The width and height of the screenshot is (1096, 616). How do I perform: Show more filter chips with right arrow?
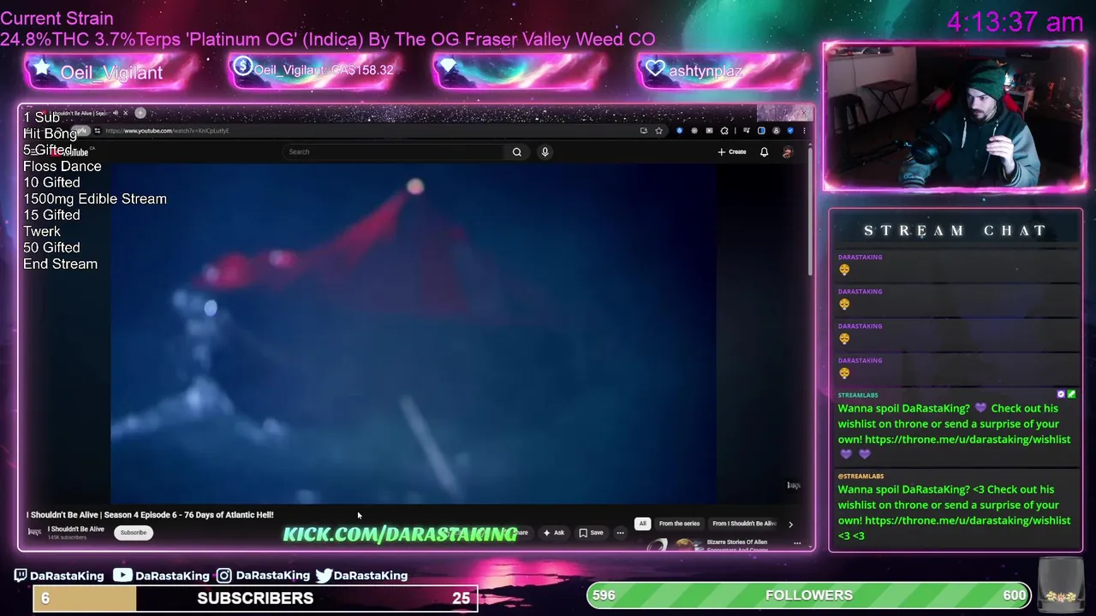coord(790,524)
